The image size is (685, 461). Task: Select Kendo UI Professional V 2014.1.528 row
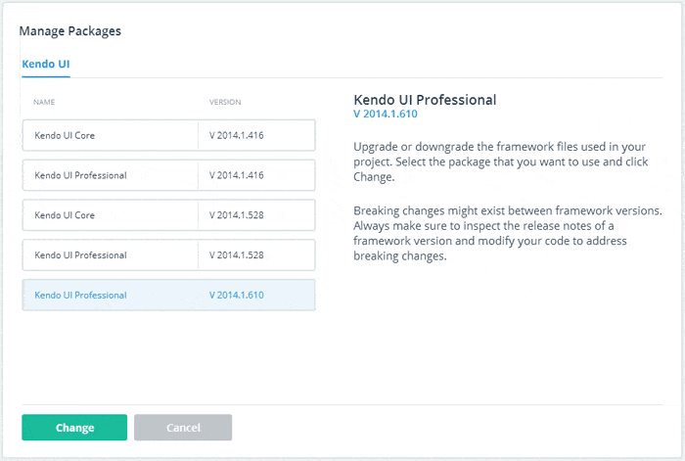point(168,255)
